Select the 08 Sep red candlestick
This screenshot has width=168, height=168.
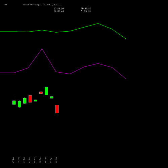pyautogui.click(x=57, y=109)
